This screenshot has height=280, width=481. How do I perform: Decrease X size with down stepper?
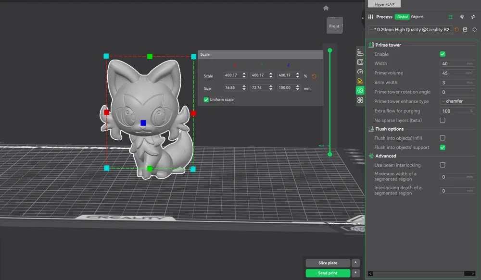tap(244, 89)
